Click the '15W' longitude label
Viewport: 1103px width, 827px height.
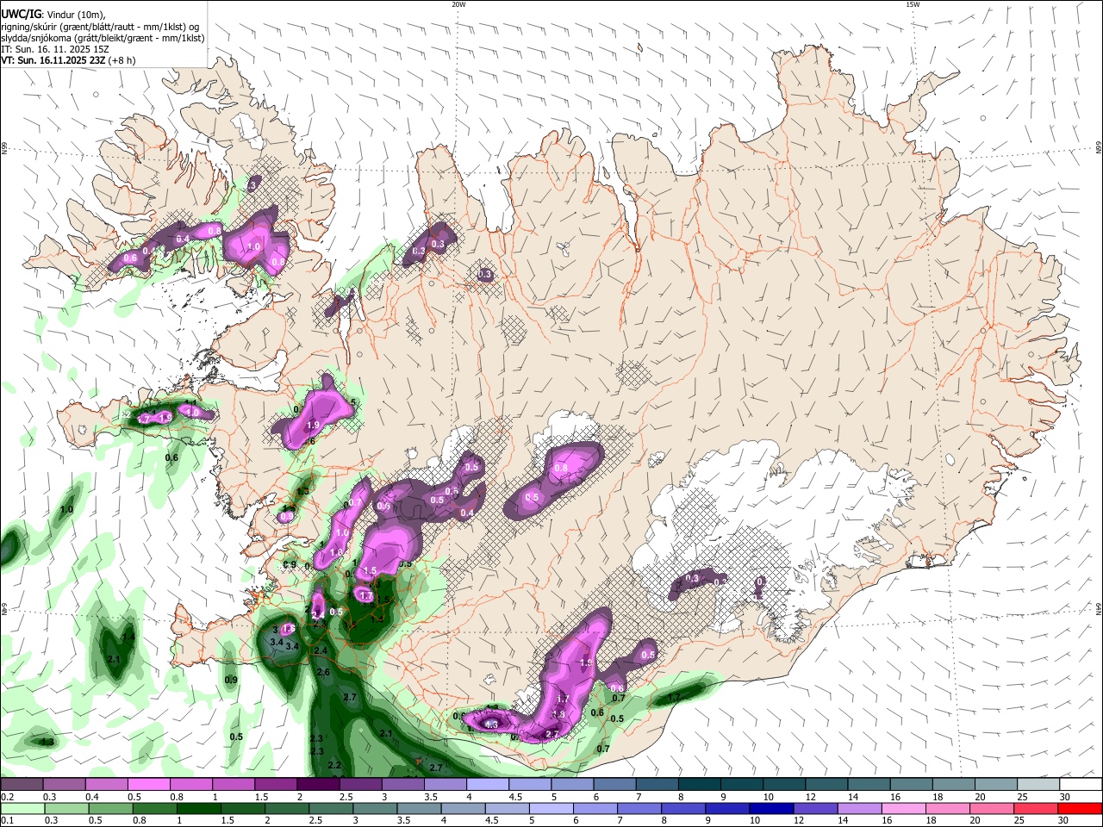click(913, 4)
